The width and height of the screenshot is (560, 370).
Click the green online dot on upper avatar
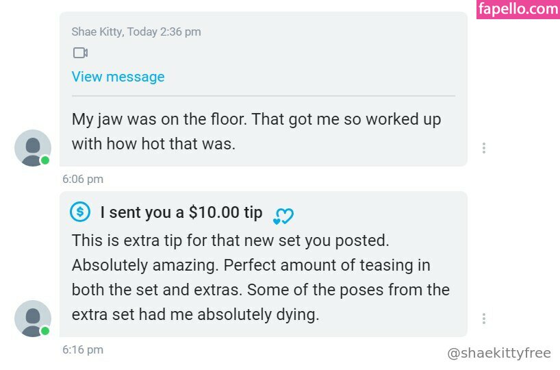point(45,160)
